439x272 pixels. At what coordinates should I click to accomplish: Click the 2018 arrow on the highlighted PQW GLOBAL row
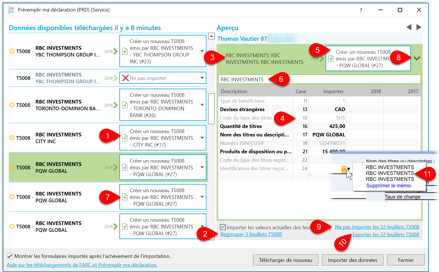111,168
